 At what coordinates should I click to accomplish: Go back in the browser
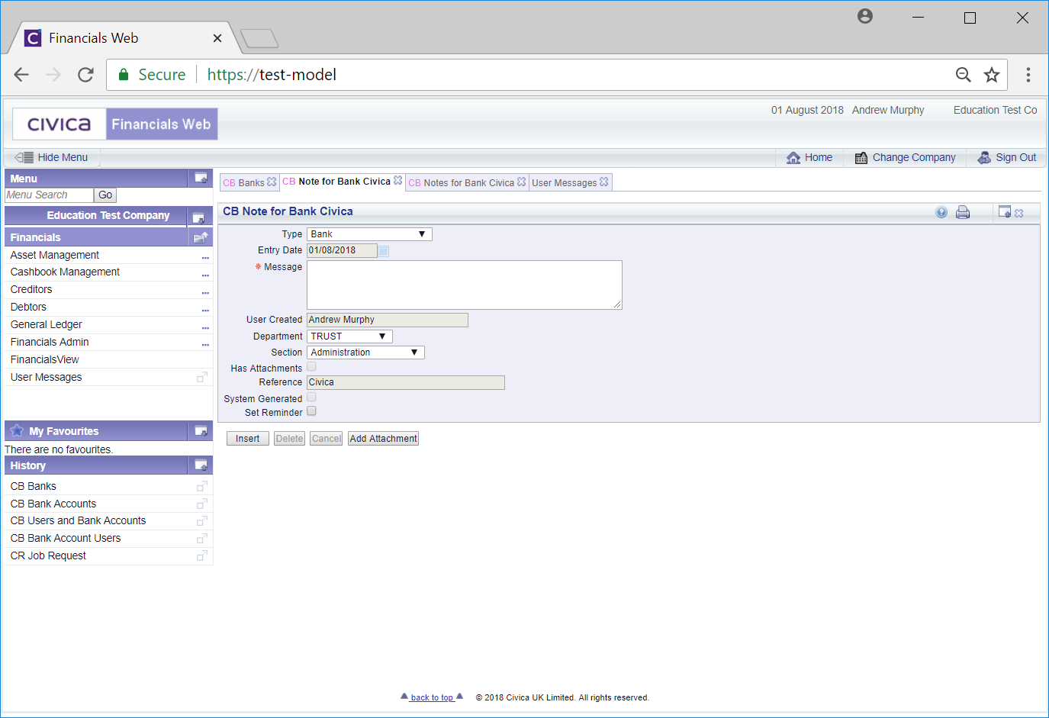click(x=21, y=75)
